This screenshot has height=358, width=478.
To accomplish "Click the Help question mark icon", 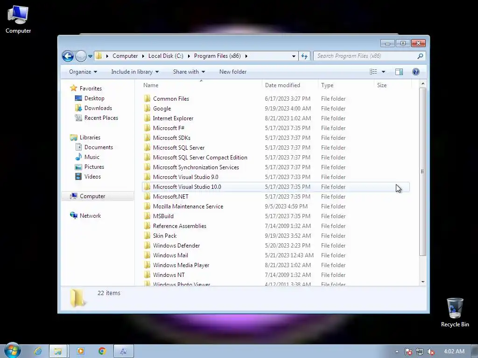I will (416, 72).
